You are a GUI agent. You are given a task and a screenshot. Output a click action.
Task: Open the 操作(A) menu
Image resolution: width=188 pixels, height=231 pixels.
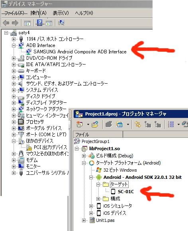(39, 13)
